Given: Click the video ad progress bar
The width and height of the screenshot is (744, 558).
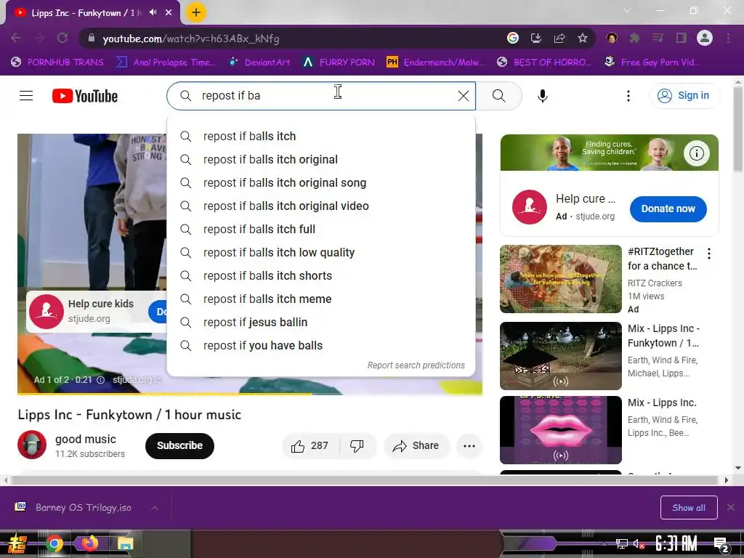Looking at the screenshot, I should tap(250, 394).
